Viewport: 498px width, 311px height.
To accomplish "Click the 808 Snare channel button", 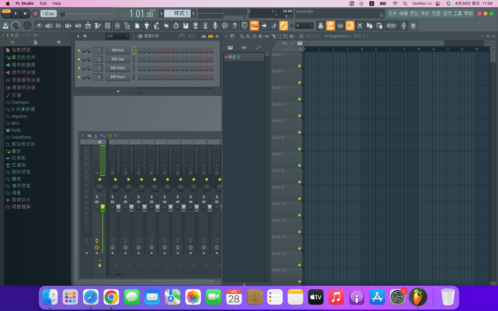I will coord(118,77).
